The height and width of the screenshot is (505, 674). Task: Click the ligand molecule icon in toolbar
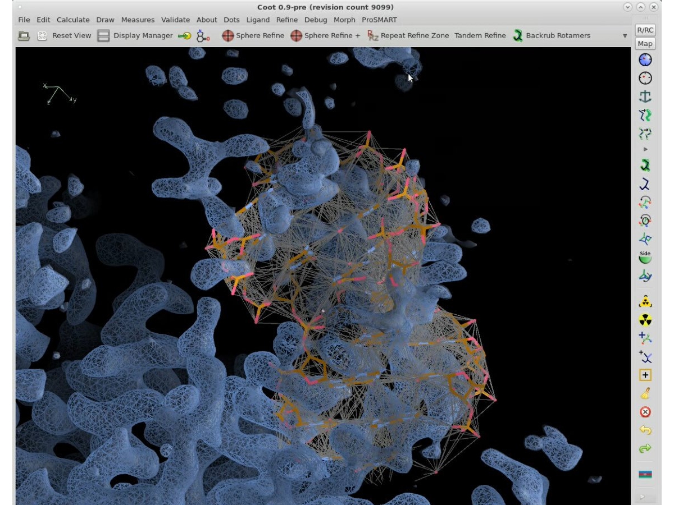203,36
